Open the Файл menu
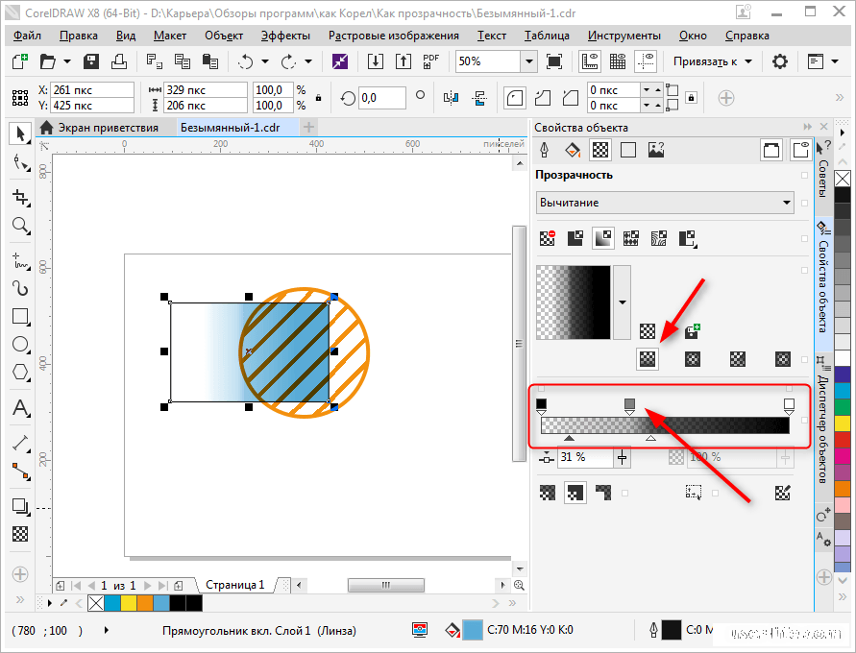Viewport: 856px width, 653px height. tap(27, 36)
